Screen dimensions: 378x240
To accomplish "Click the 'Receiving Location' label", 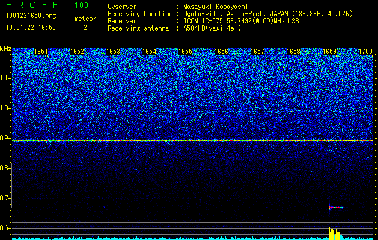I will 140,14.
